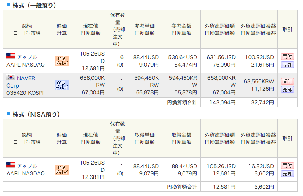
Task: Select the 株式（NISA預り） heading text
Action: [36, 114]
